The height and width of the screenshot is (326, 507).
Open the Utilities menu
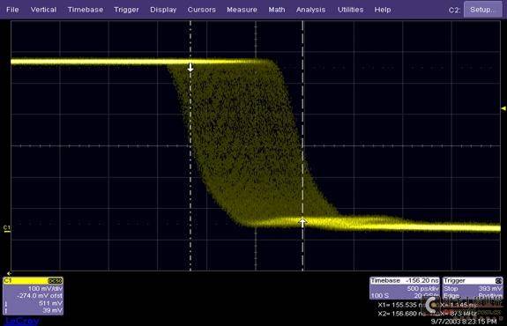[351, 10]
